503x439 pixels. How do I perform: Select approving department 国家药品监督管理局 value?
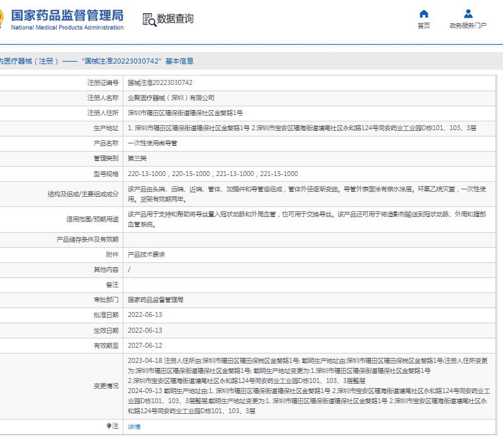click(x=155, y=299)
